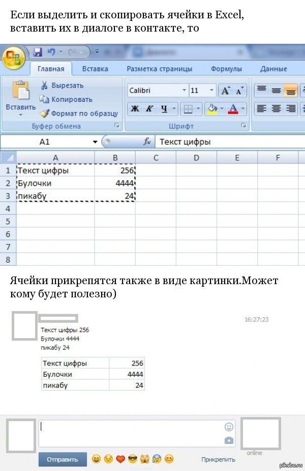Toggle underline Ч formatting
The width and height of the screenshot is (305, 471).
pos(164,108)
